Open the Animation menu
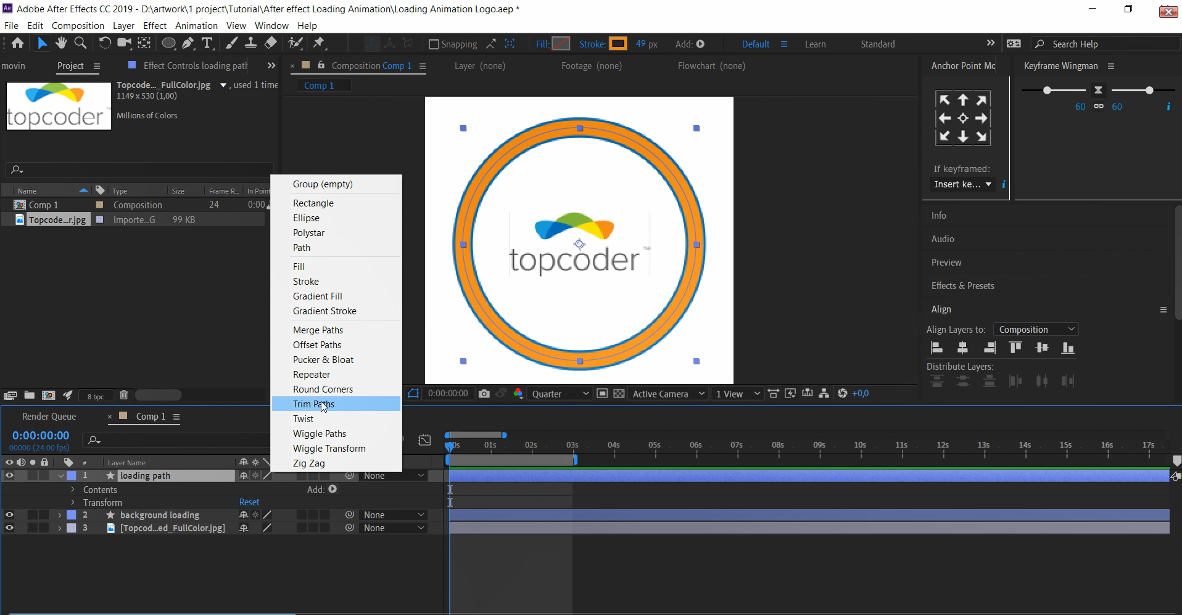Viewport: 1182px width, 615px height. click(196, 25)
